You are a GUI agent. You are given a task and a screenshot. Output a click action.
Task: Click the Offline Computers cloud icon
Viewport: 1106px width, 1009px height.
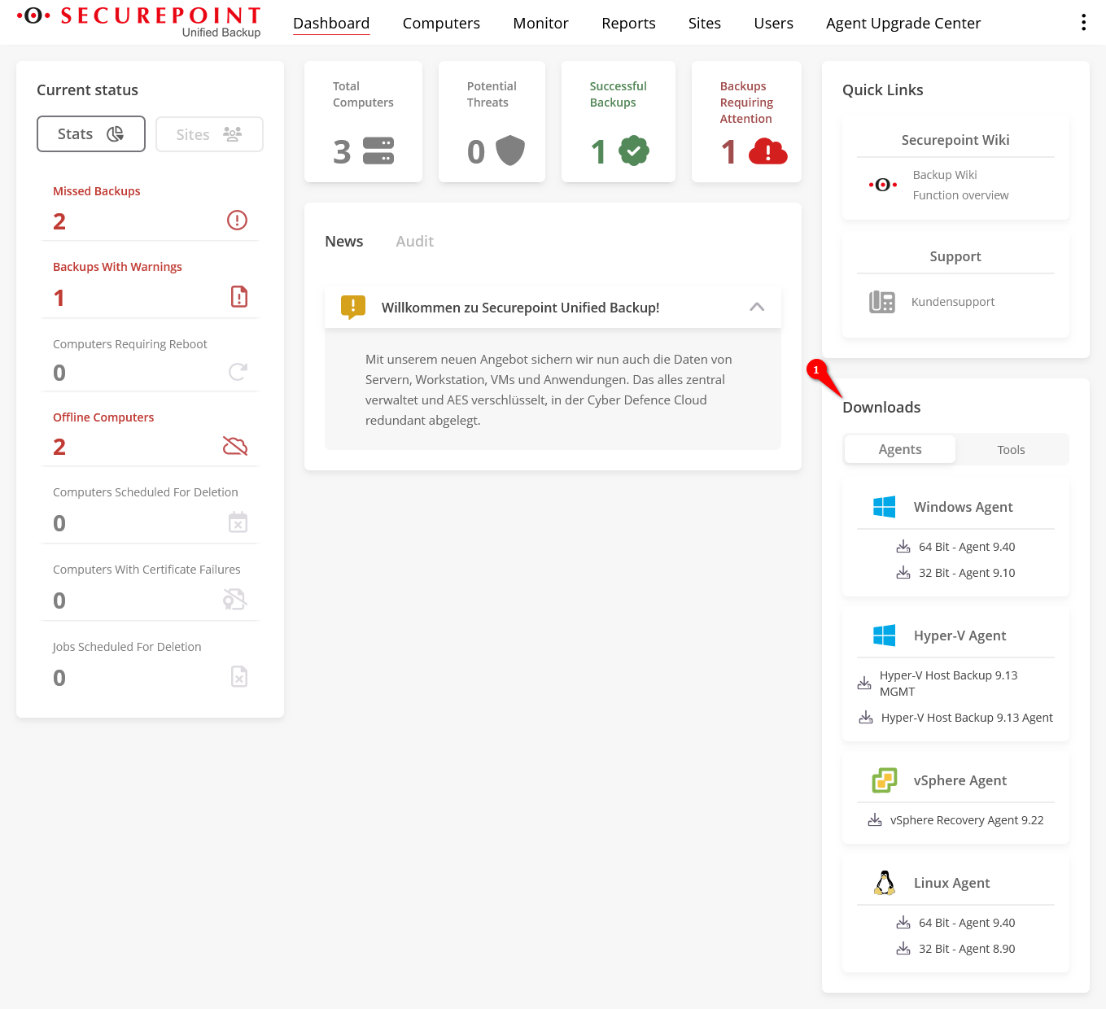click(x=235, y=446)
